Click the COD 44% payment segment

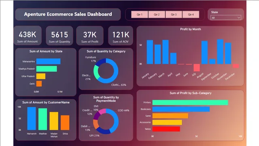(116, 121)
